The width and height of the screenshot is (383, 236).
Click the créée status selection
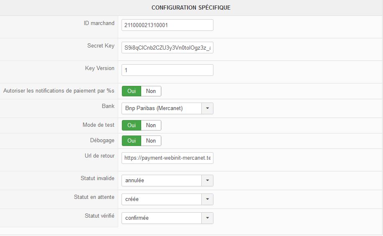point(162,199)
